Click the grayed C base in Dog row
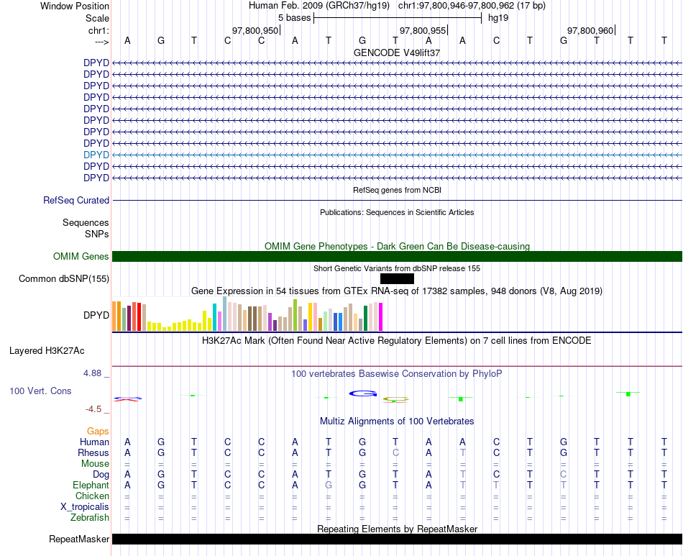Image resolution: width=683 pixels, height=556 pixels. pyautogui.click(x=563, y=474)
